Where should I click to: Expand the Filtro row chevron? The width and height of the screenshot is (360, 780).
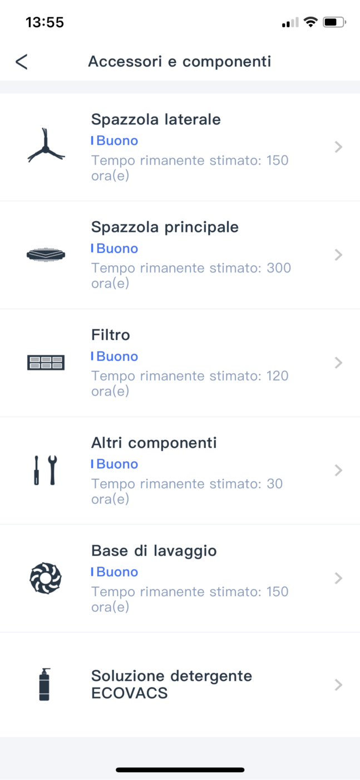(338, 363)
